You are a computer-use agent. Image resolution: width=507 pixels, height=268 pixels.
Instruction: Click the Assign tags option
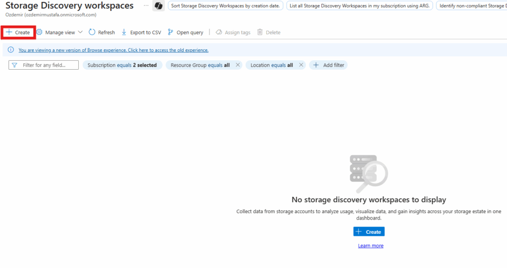[233, 32]
